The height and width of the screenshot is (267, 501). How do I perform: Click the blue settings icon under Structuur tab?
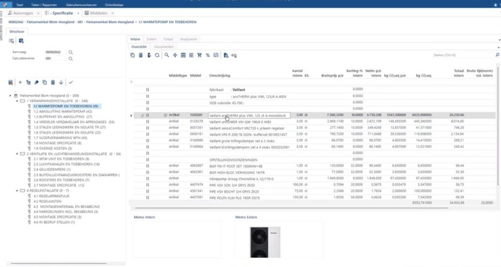point(21,41)
